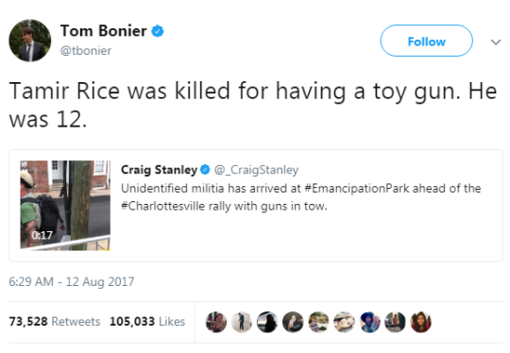
Task: View the 105,033 Likes list
Action: 147,322
